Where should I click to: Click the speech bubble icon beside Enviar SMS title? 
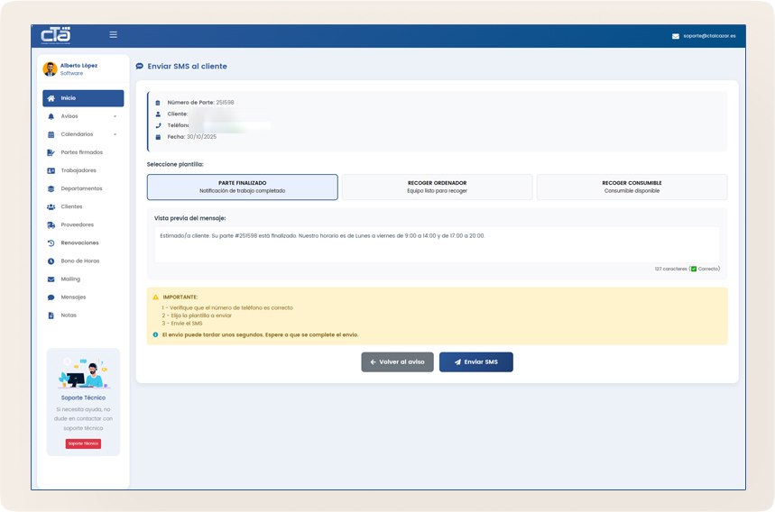coord(140,66)
